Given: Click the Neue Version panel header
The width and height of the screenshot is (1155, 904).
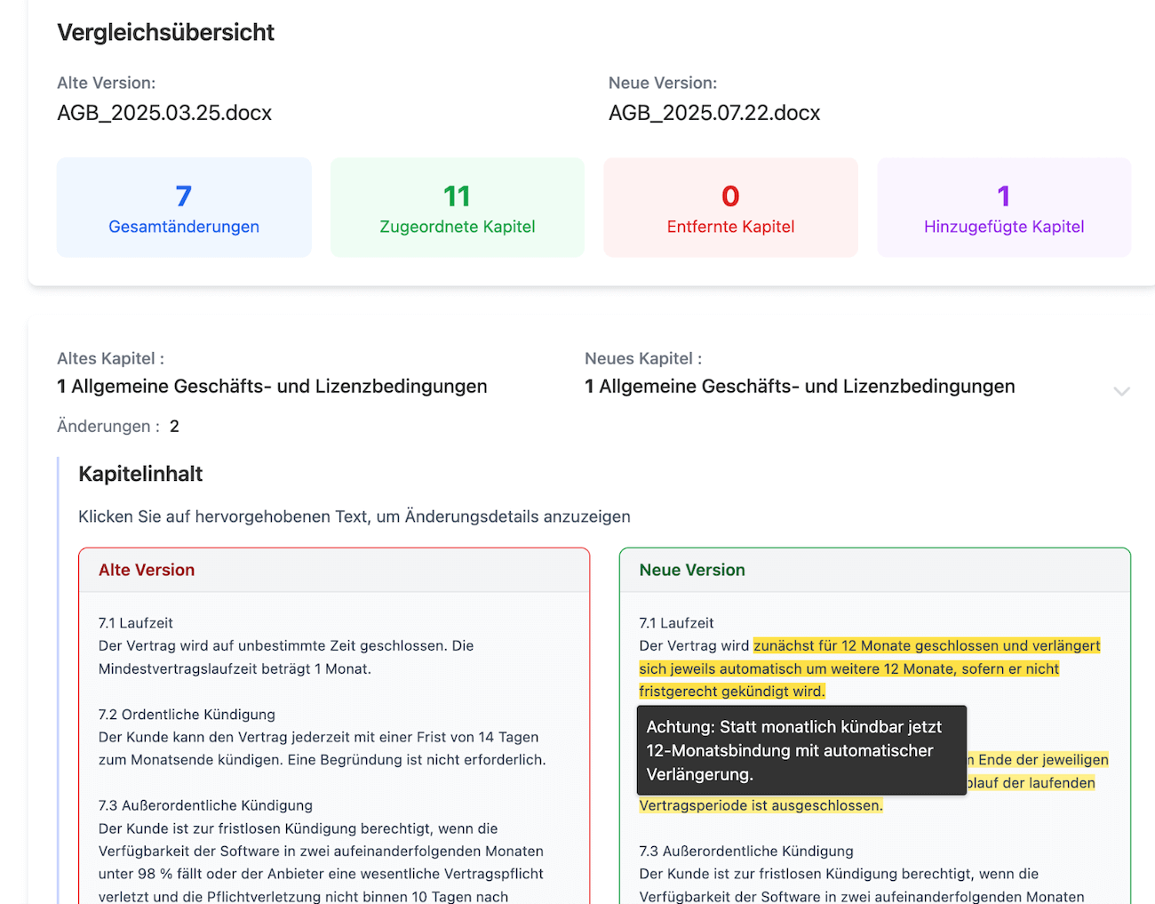Looking at the screenshot, I should point(692,570).
